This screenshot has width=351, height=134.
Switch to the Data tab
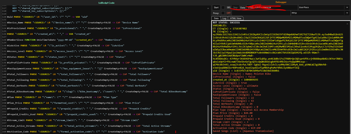click(x=217, y=18)
